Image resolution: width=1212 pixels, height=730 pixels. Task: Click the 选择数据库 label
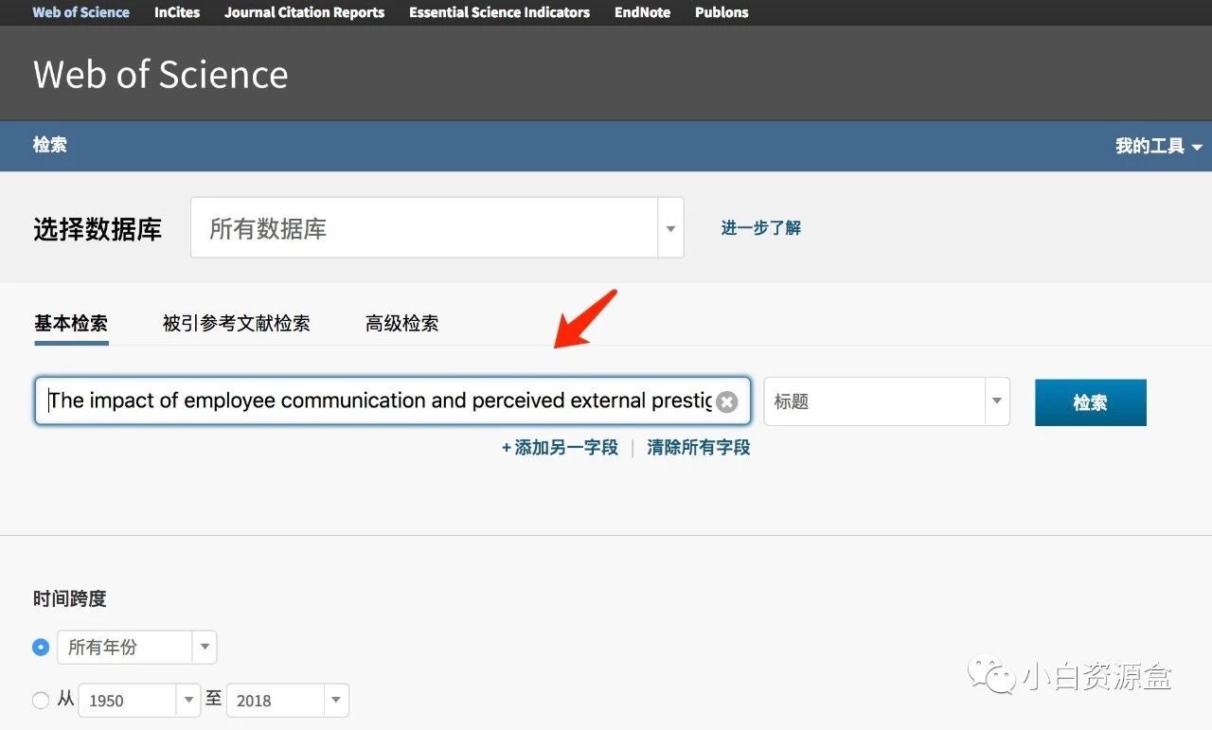tap(98, 229)
